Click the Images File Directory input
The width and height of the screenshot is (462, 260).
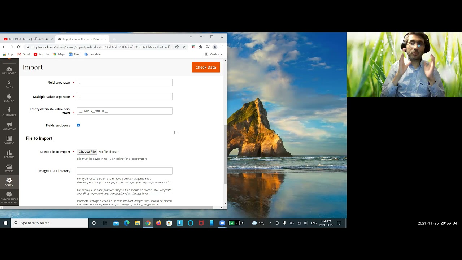(125, 171)
